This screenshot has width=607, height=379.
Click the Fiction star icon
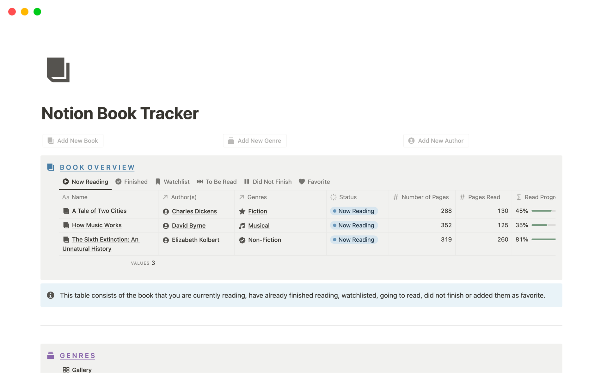242,211
